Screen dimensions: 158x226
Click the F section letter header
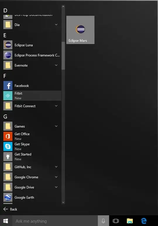pos(5,76)
